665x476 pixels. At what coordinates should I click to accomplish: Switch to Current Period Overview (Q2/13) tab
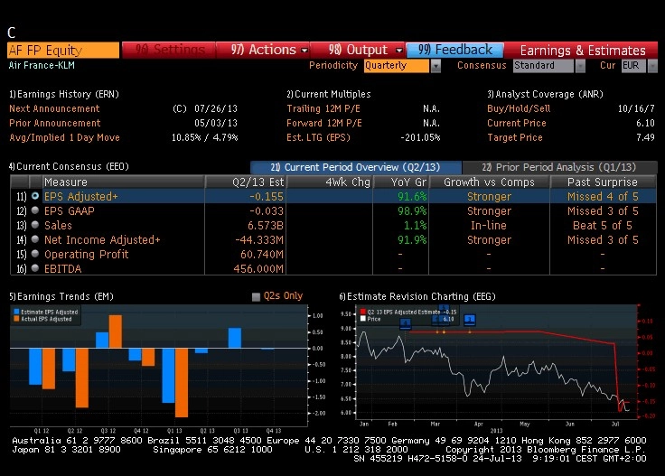(x=356, y=167)
